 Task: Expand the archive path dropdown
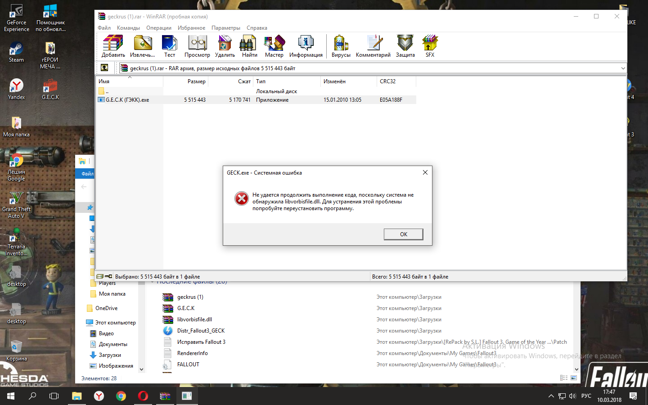pyautogui.click(x=623, y=68)
